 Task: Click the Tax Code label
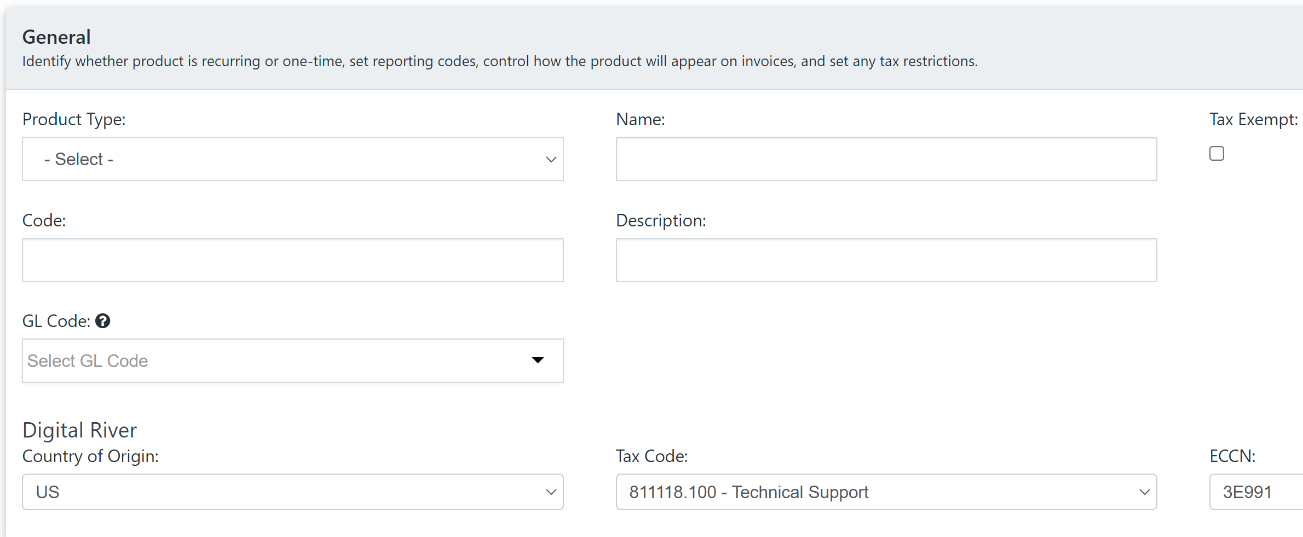coord(652,456)
